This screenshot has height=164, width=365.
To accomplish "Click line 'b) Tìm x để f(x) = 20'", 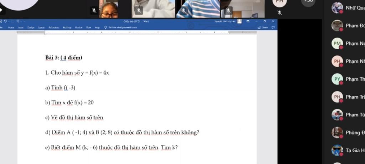I will (x=70, y=103).
